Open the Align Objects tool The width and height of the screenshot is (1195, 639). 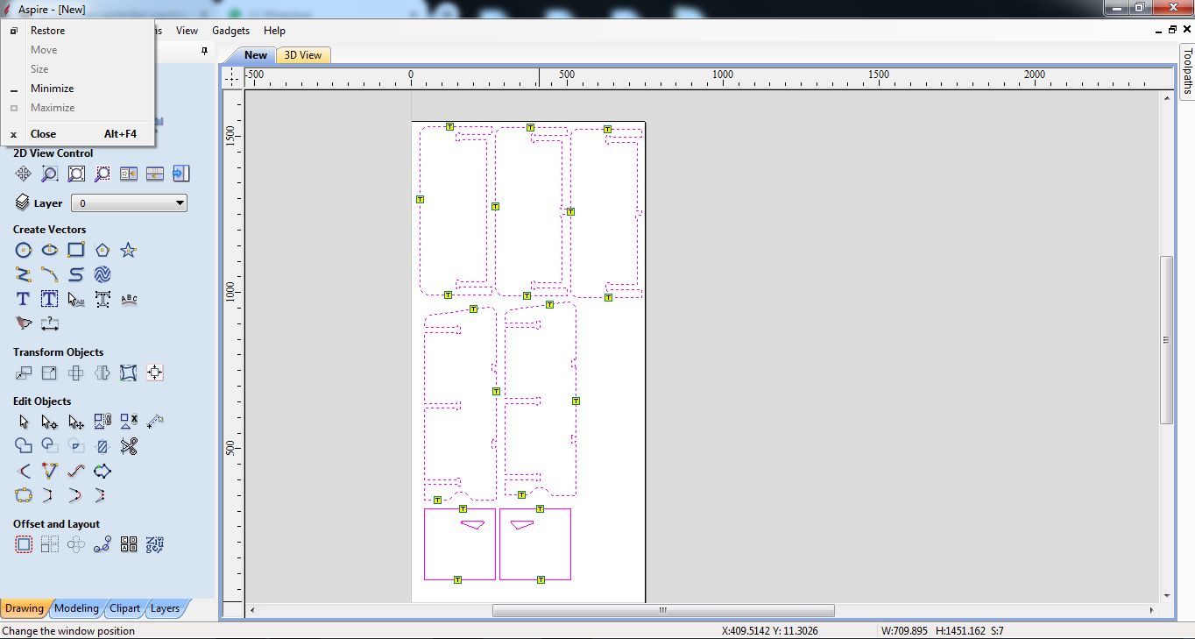click(x=155, y=373)
